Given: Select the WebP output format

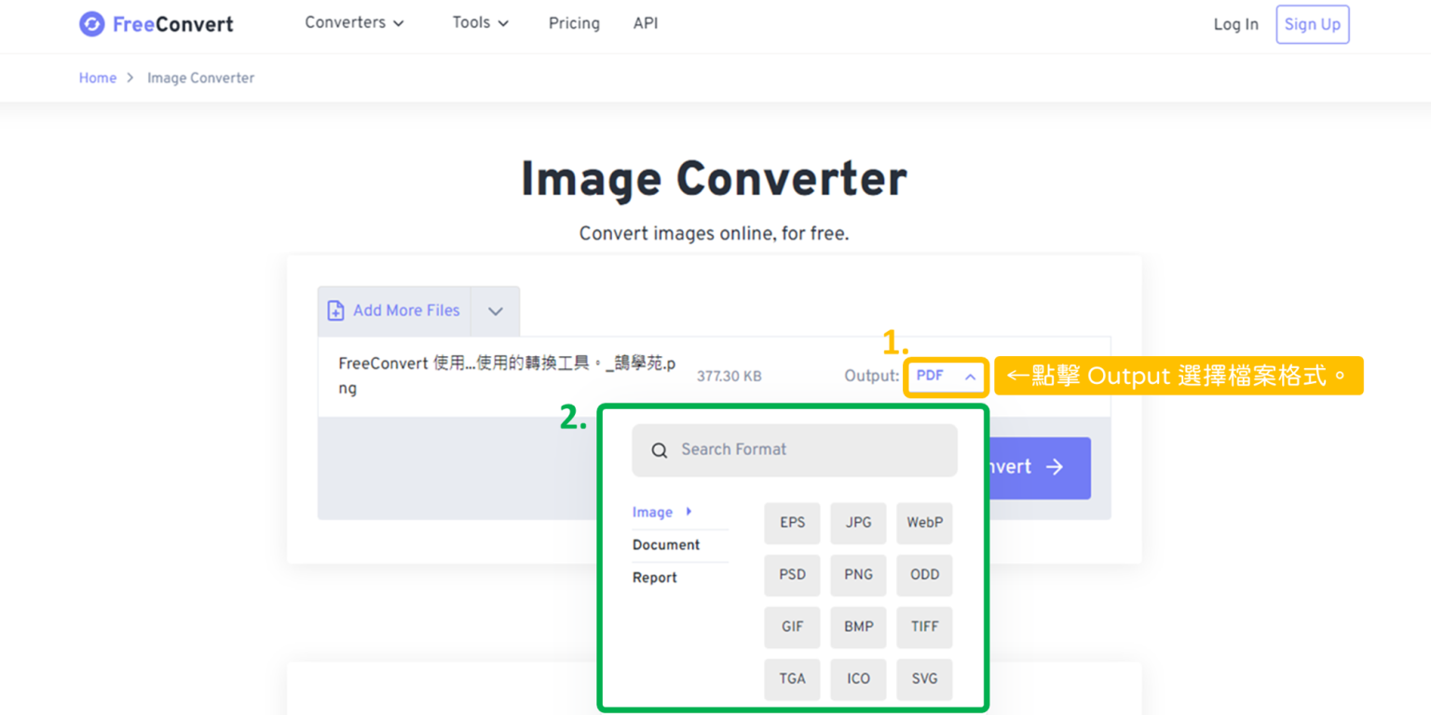Looking at the screenshot, I should point(923,523).
